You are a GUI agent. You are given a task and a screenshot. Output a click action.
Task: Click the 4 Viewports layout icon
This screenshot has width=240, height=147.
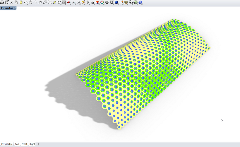point(64,2)
